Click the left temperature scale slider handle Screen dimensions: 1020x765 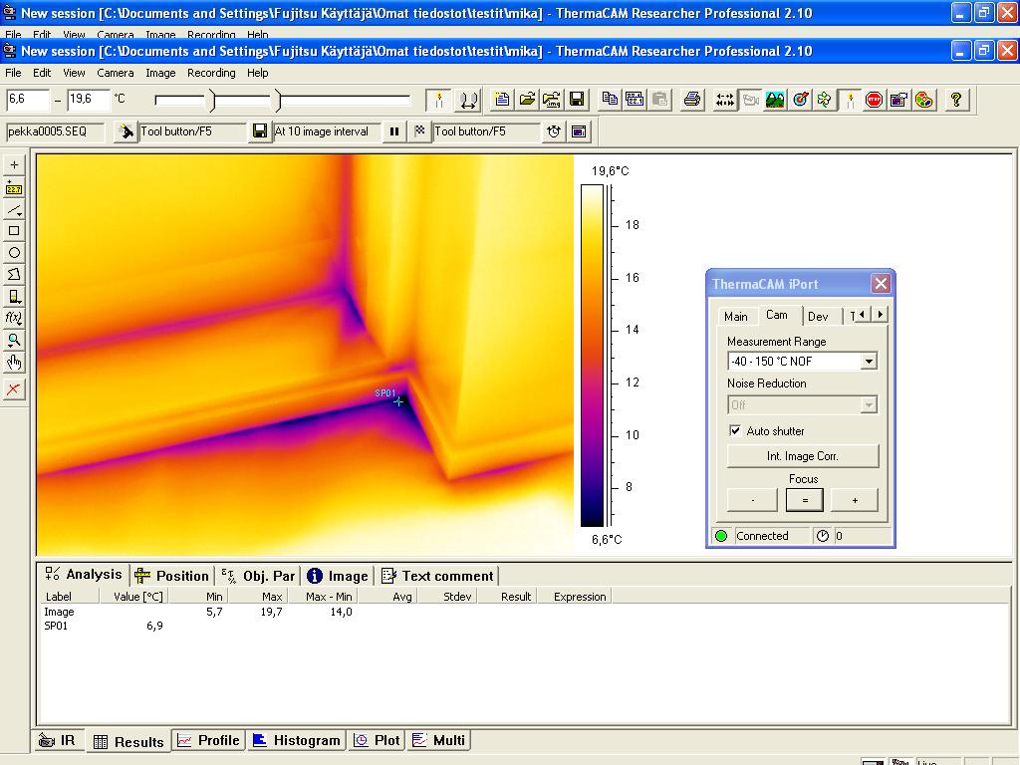click(x=211, y=100)
